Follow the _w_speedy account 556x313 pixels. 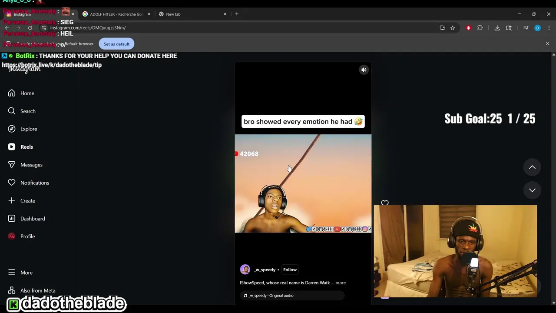click(290, 270)
